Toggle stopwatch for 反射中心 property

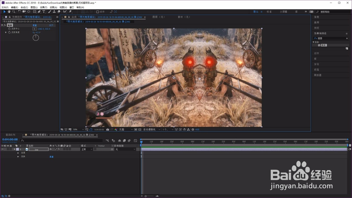click(10, 29)
